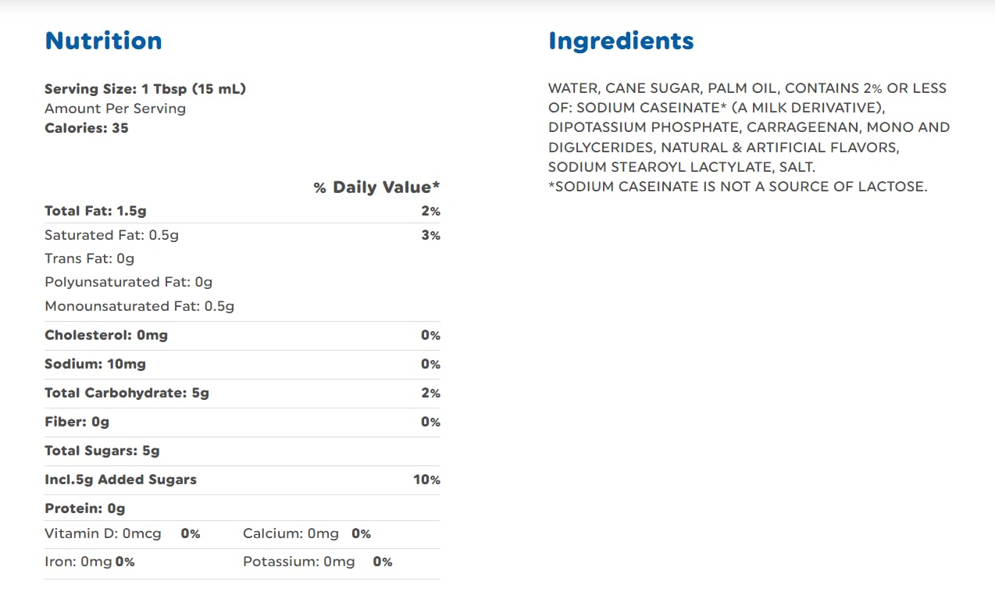Click the 10% Added Sugars daily value
995x592 pixels.
[426, 480]
